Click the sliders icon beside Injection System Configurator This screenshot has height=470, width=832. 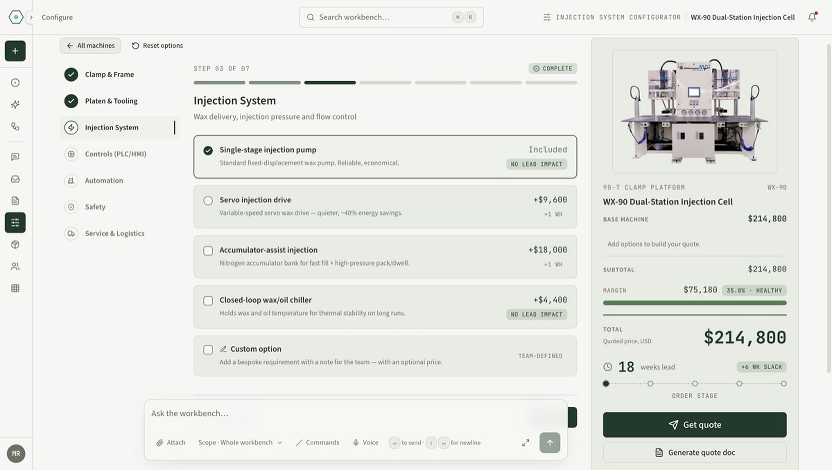[x=547, y=17]
